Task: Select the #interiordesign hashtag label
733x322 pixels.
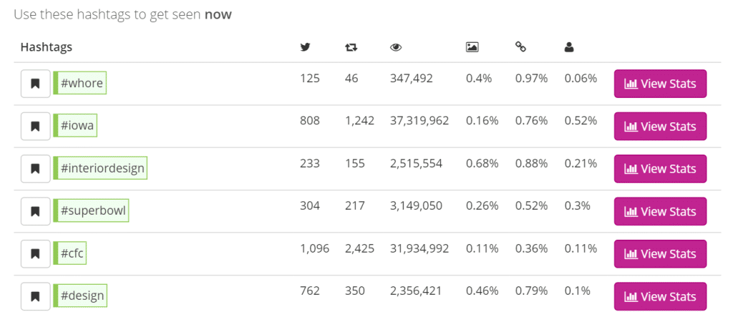Action: click(100, 168)
